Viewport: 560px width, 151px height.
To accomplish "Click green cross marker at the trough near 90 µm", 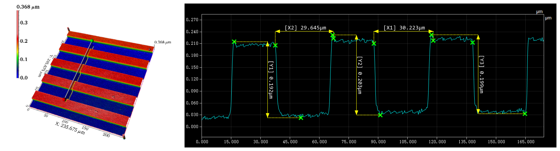I will [x=380, y=115].
